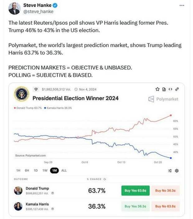193x219 pixels.
Task: Click the blue verified badge
Action: (55, 6)
